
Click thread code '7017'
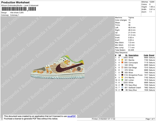[x=146, y=75]
